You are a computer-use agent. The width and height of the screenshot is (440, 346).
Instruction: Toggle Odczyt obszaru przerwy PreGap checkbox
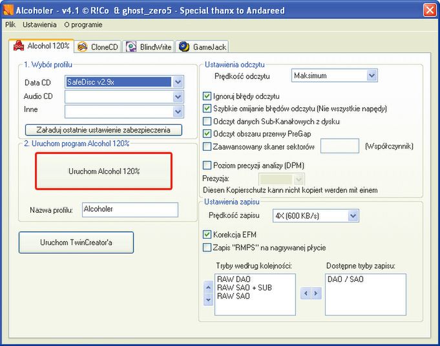pyautogui.click(x=207, y=134)
